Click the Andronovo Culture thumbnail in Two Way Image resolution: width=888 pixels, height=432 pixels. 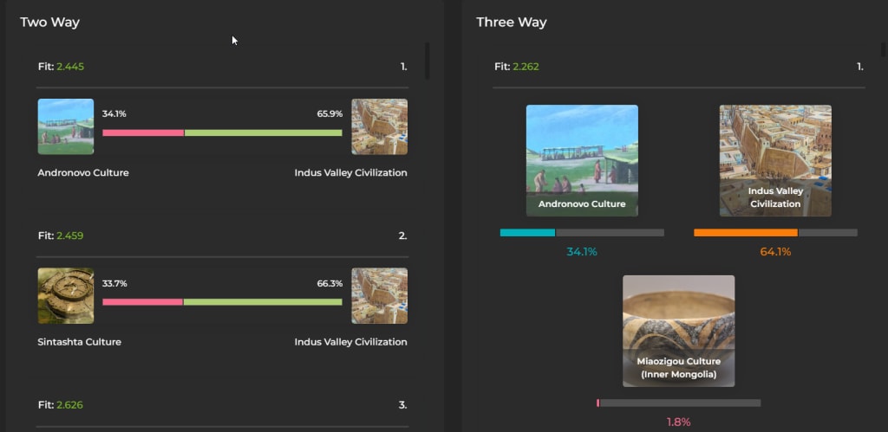66,126
